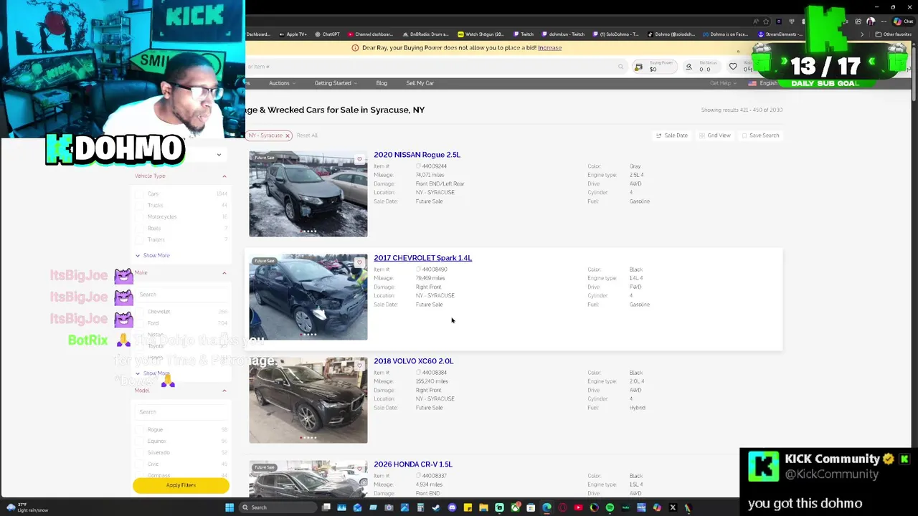Open the X app in taskbar
This screenshot has width=918, height=516.
tap(673, 507)
